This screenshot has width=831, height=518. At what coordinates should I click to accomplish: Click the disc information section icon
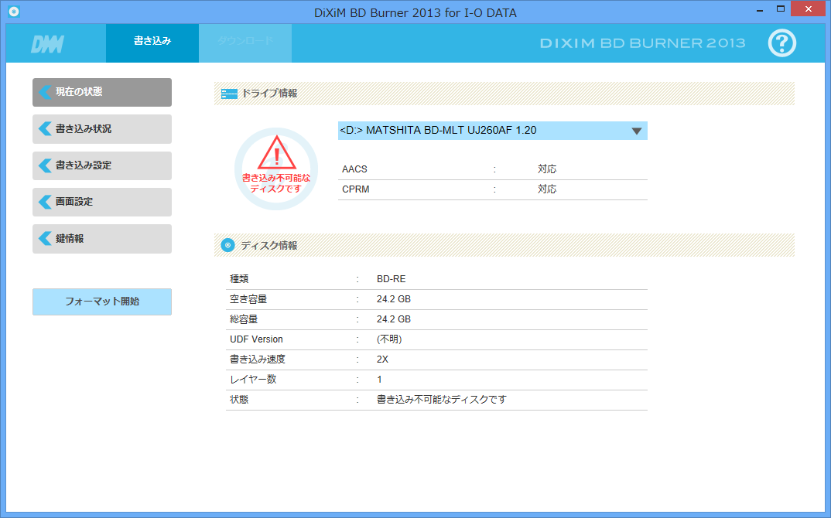pos(228,245)
